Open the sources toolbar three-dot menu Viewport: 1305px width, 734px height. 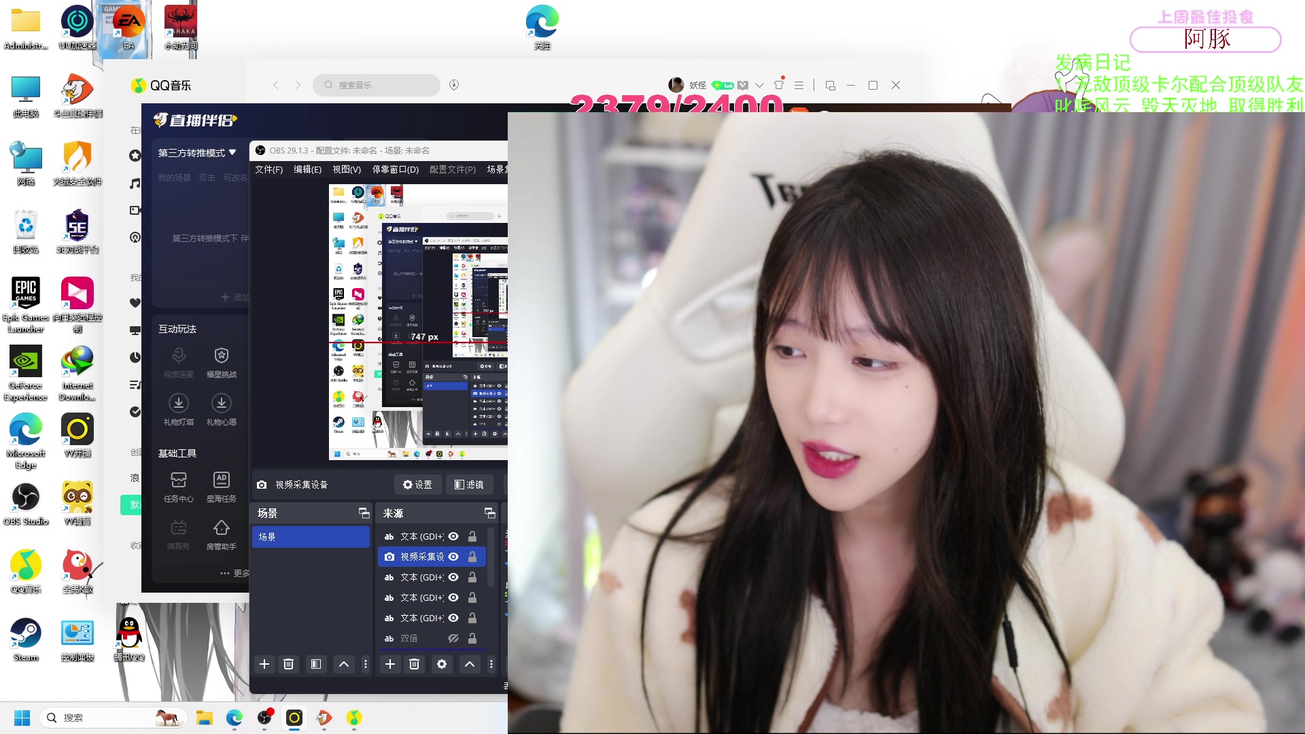pyautogui.click(x=491, y=664)
